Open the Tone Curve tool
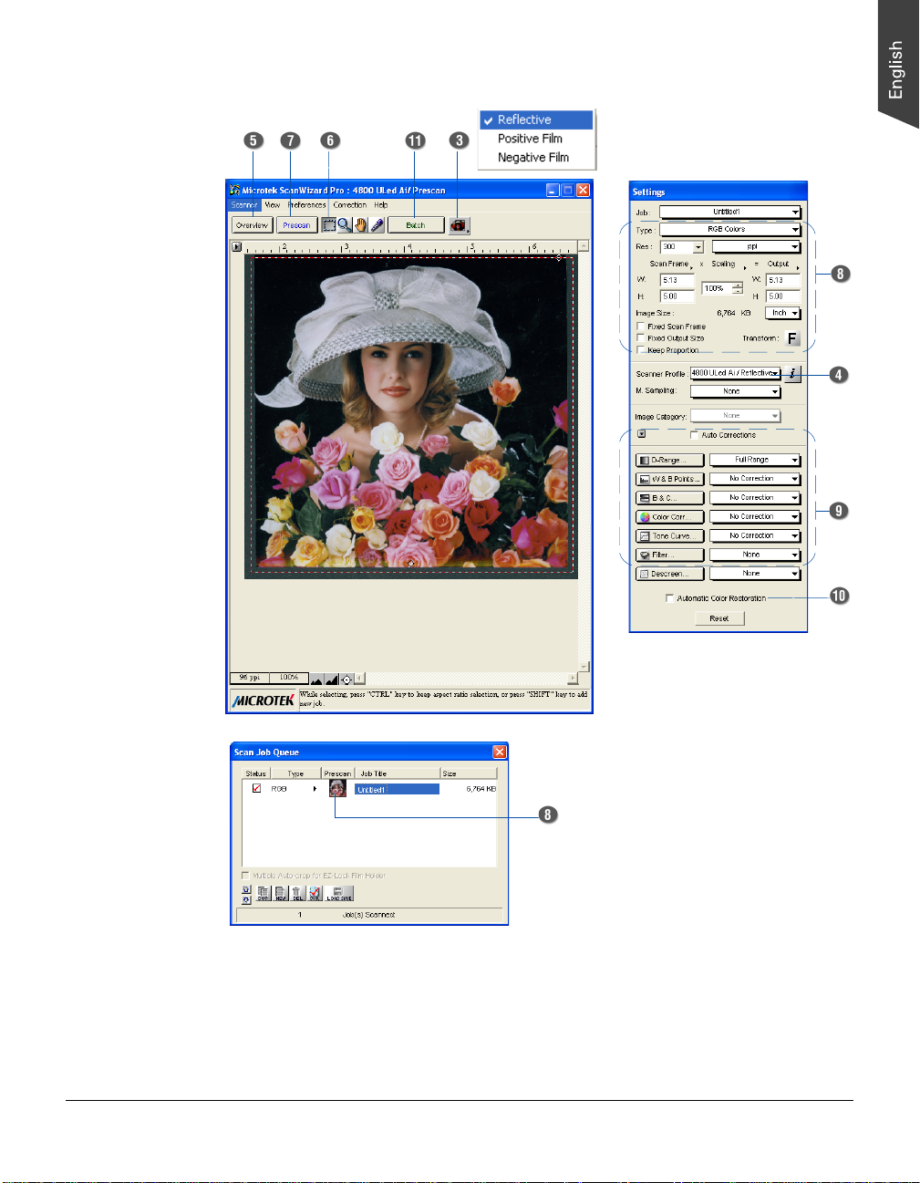Screen dimensions: 920x1183 [669, 536]
